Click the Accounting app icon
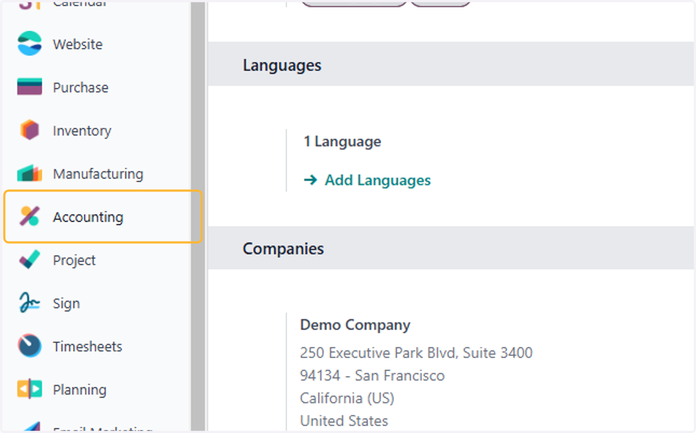This screenshot has height=433, width=696. (30, 217)
